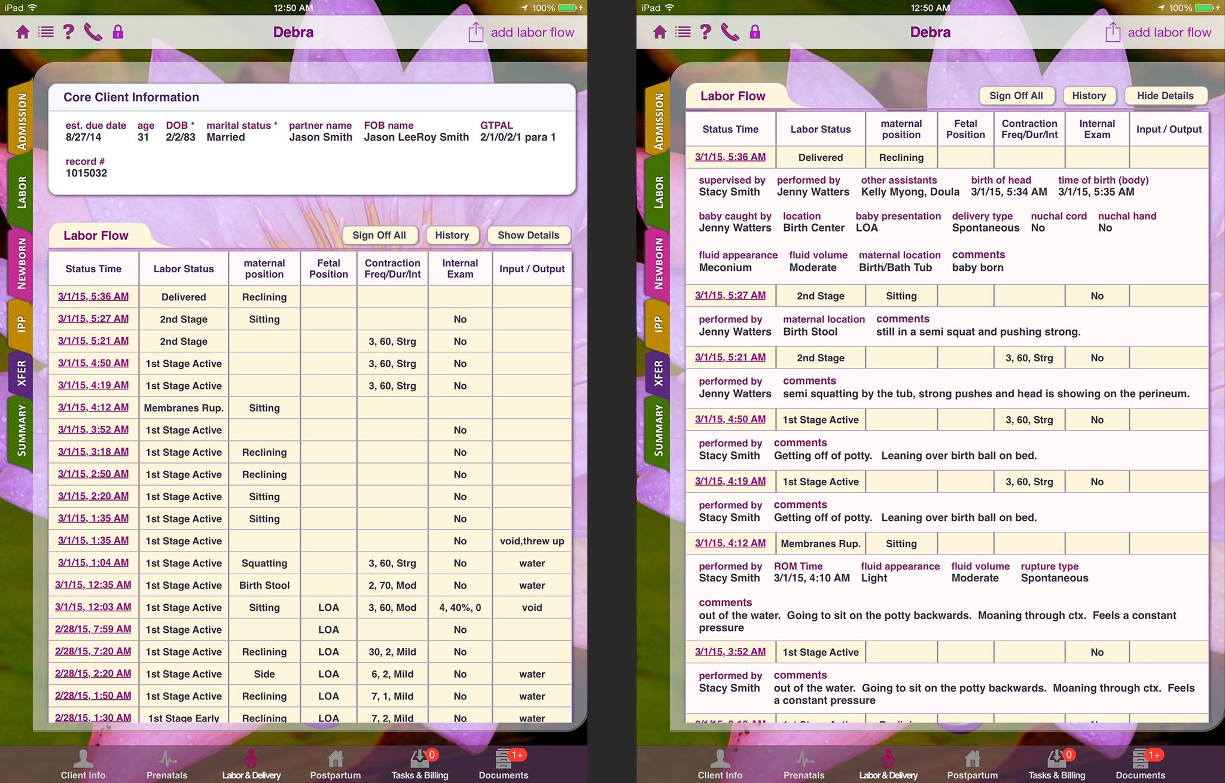The image size is (1225, 783).
Task: Open Prenatals tab in left screen
Action: tap(167, 764)
